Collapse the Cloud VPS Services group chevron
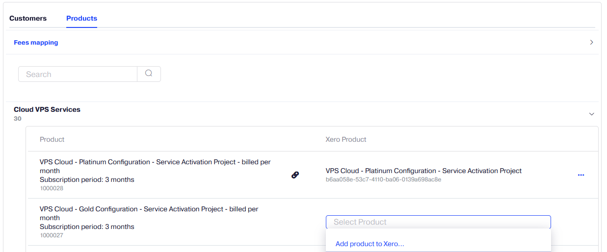The image size is (607, 252). [x=591, y=114]
